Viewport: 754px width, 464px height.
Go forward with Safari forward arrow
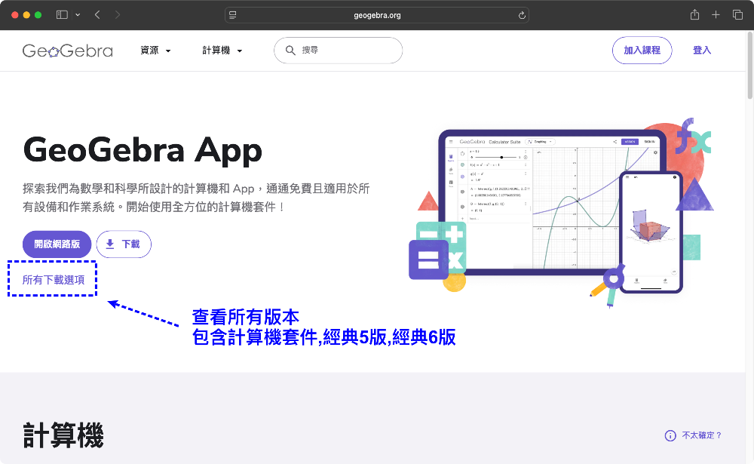pyautogui.click(x=118, y=15)
